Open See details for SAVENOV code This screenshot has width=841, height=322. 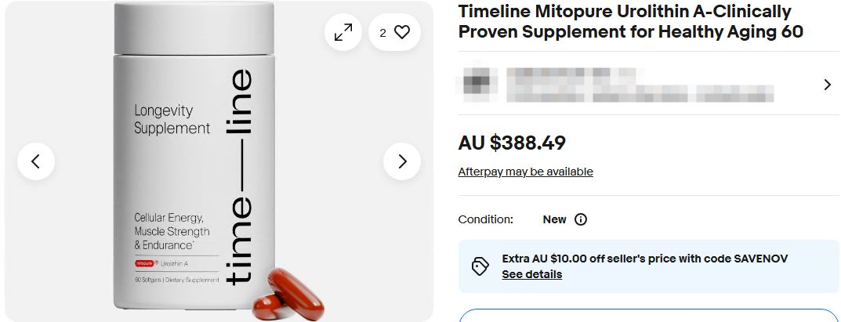pos(531,274)
